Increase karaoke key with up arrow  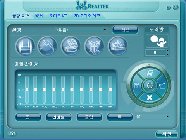(167, 51)
